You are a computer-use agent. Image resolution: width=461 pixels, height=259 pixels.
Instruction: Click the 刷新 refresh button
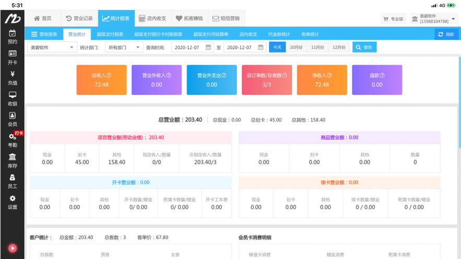click(x=446, y=34)
